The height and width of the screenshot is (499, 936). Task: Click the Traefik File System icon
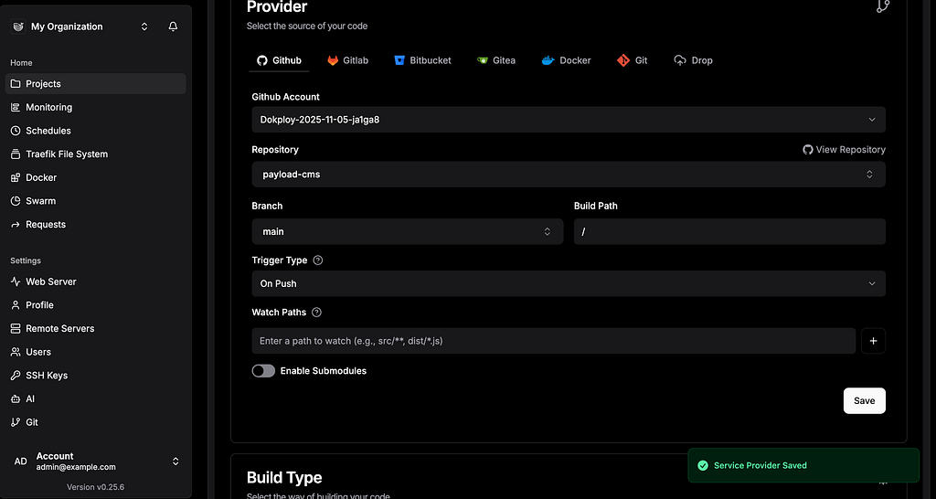tap(16, 154)
